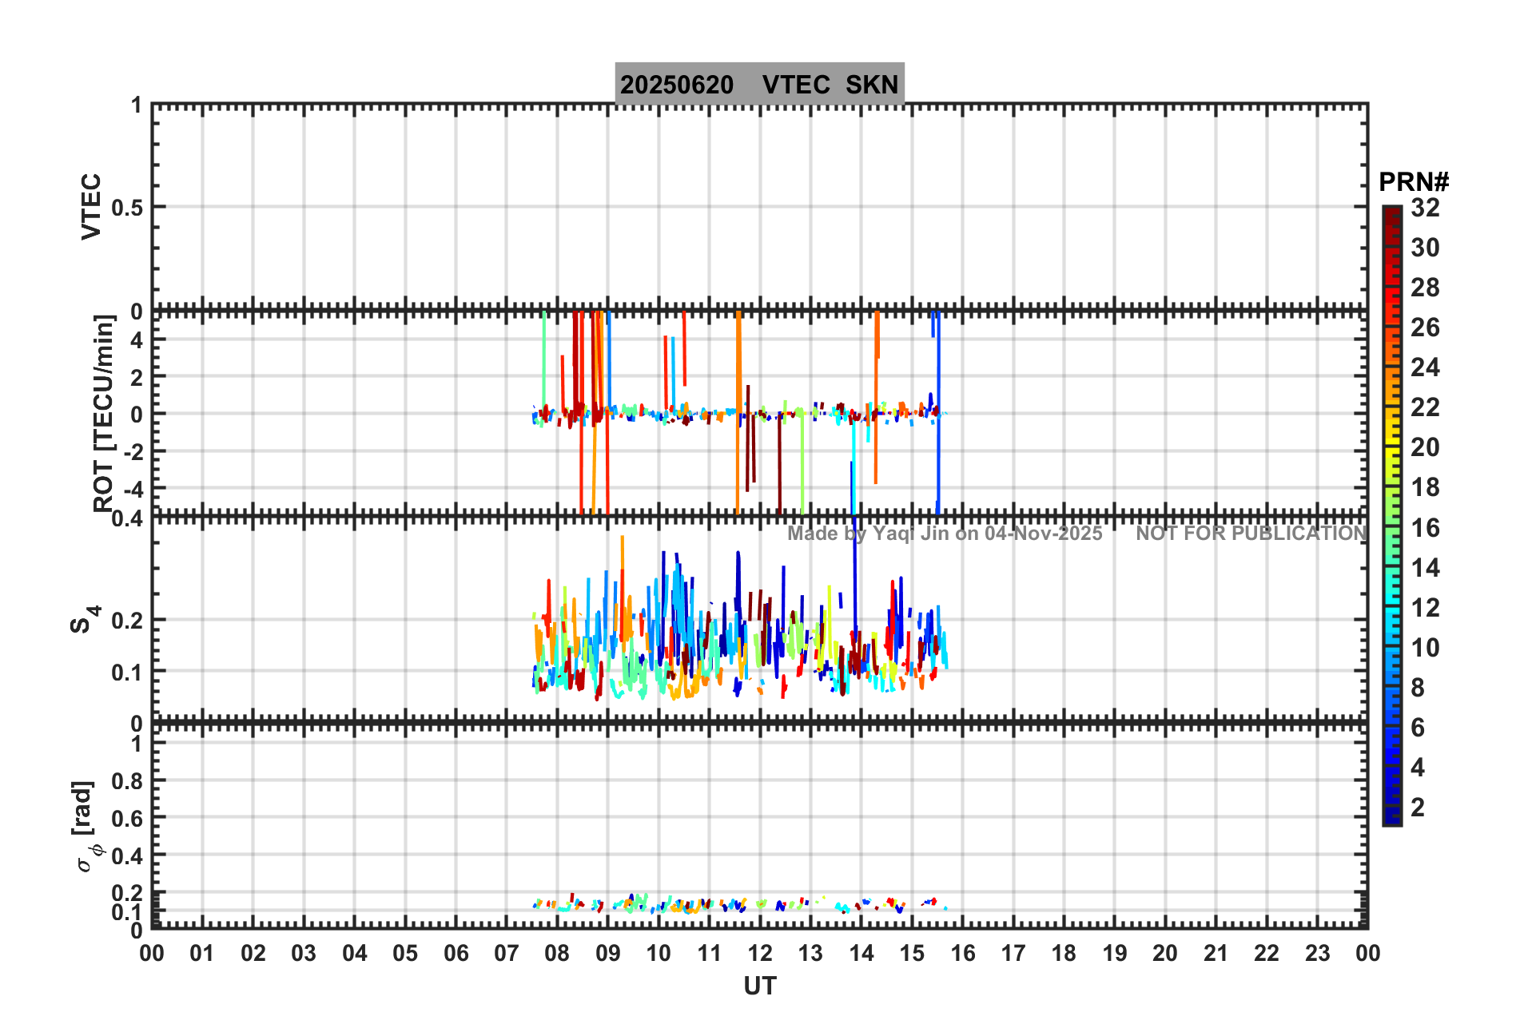
Task: Click the 'PRN#' colorbar title
Action: [x=1414, y=182]
